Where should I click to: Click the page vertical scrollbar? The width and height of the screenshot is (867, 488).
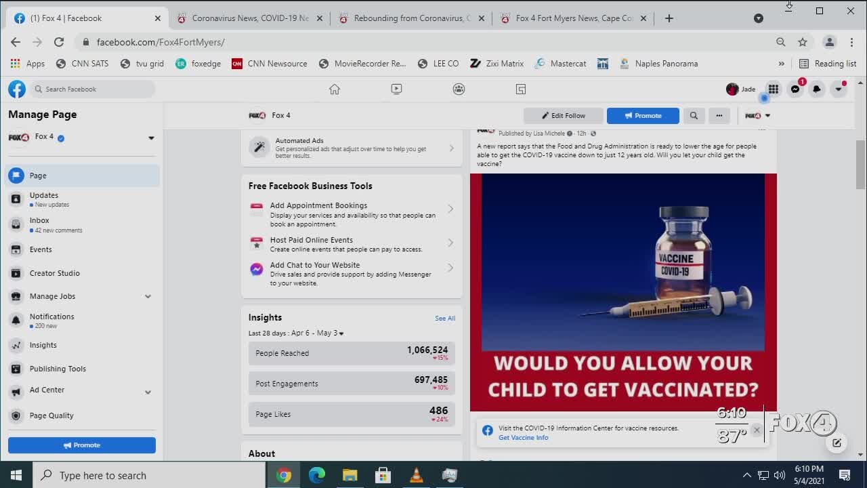tap(861, 165)
